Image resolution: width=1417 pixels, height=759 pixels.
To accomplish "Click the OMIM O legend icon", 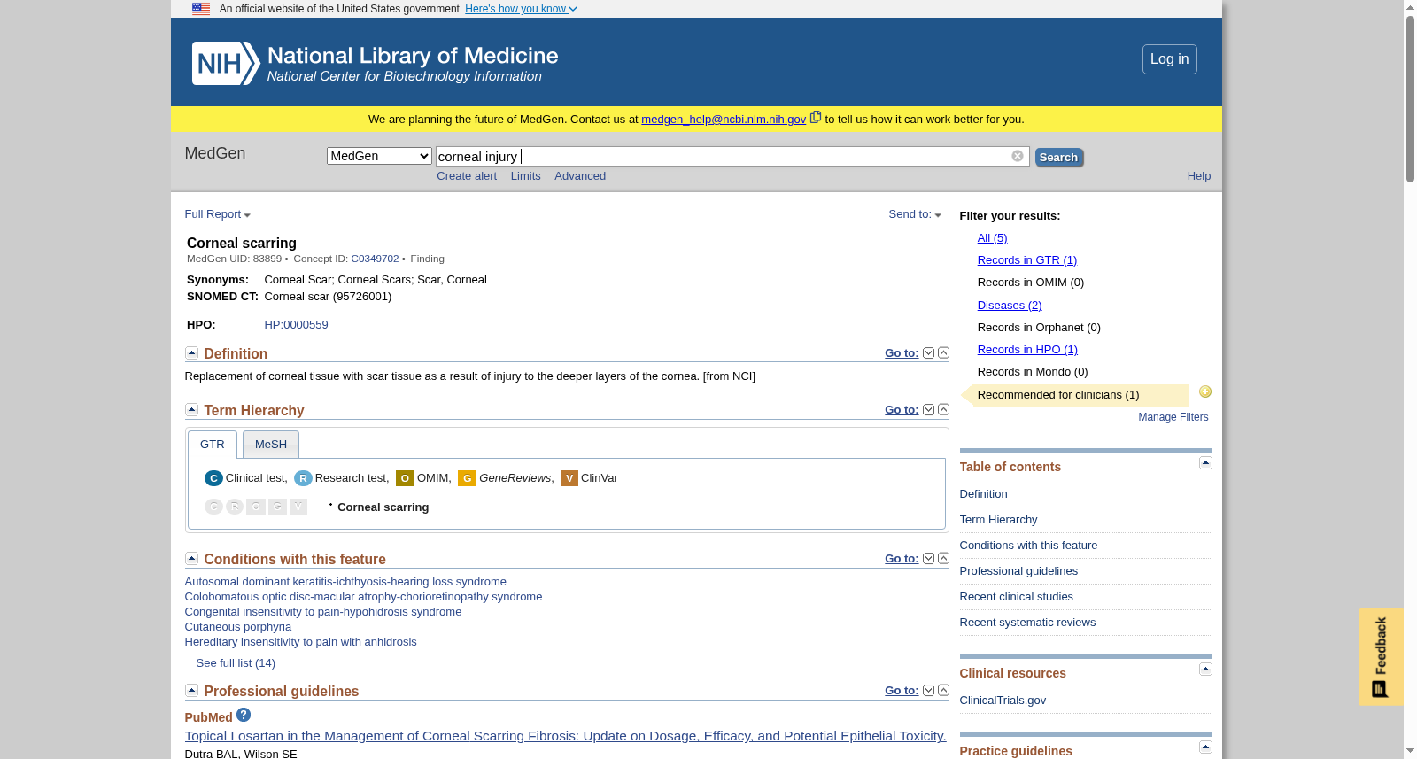I will (405, 478).
